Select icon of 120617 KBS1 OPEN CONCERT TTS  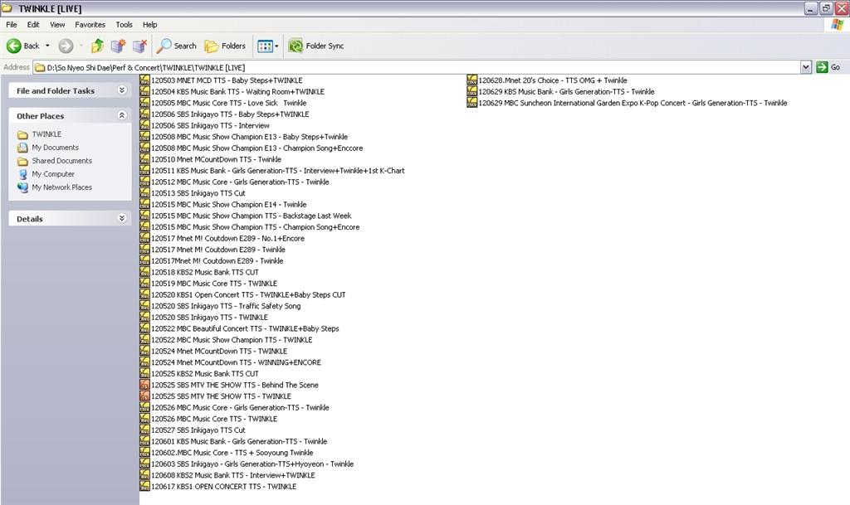click(144, 486)
